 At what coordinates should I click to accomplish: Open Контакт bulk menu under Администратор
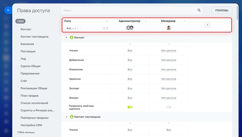[130, 44]
